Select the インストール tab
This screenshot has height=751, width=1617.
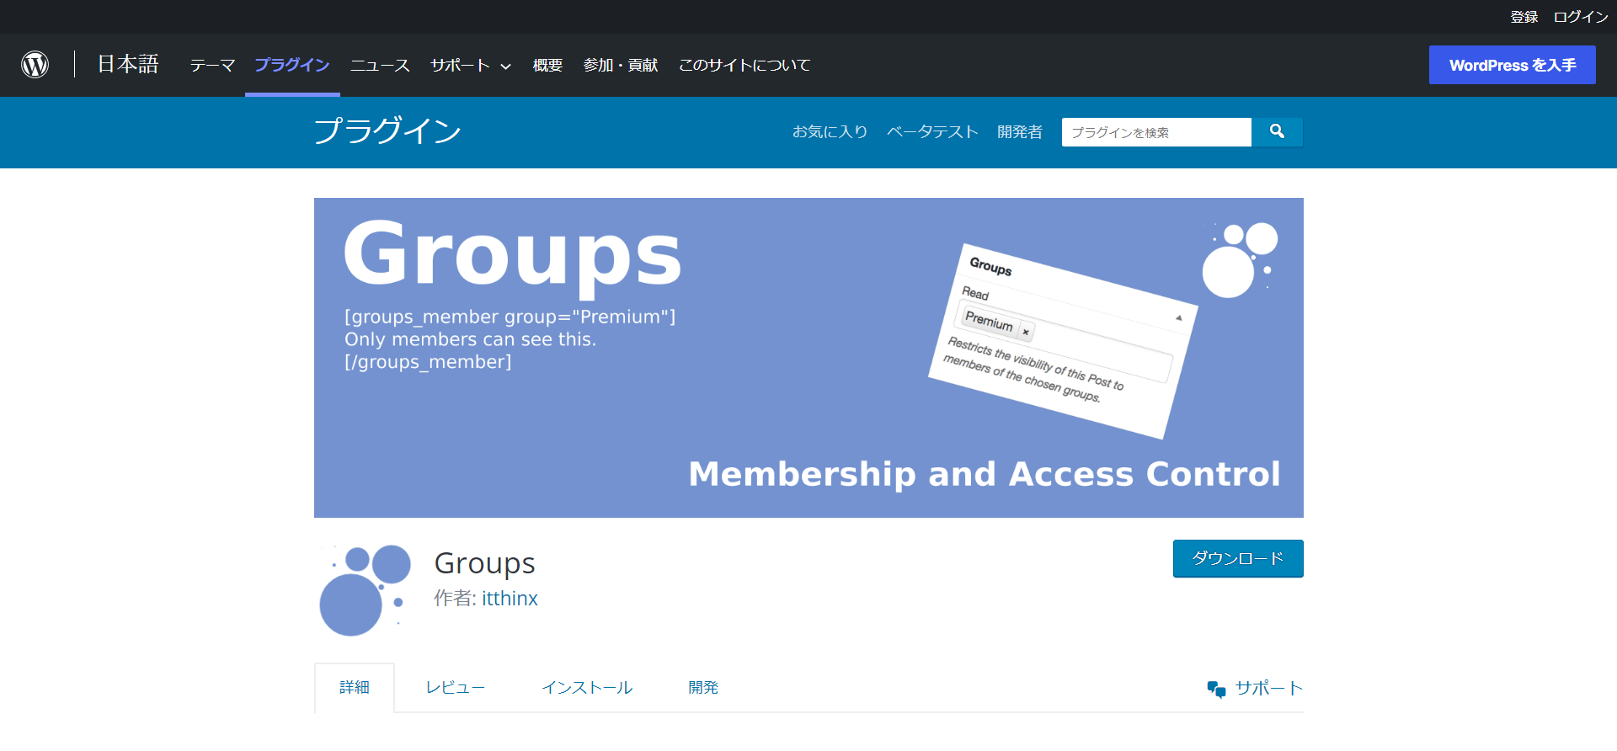point(587,688)
